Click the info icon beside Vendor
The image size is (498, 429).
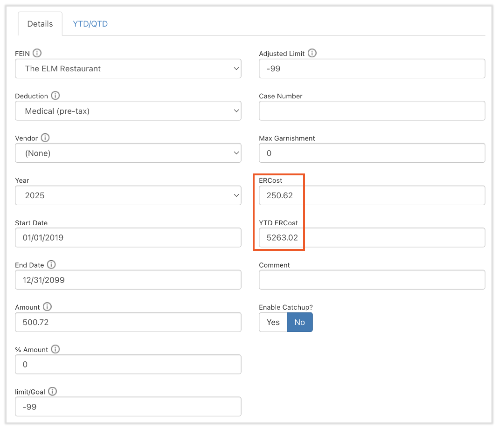[45, 138]
